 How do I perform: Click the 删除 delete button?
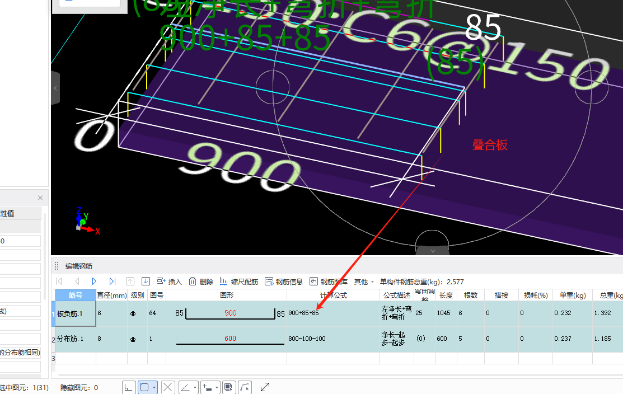[201, 282]
